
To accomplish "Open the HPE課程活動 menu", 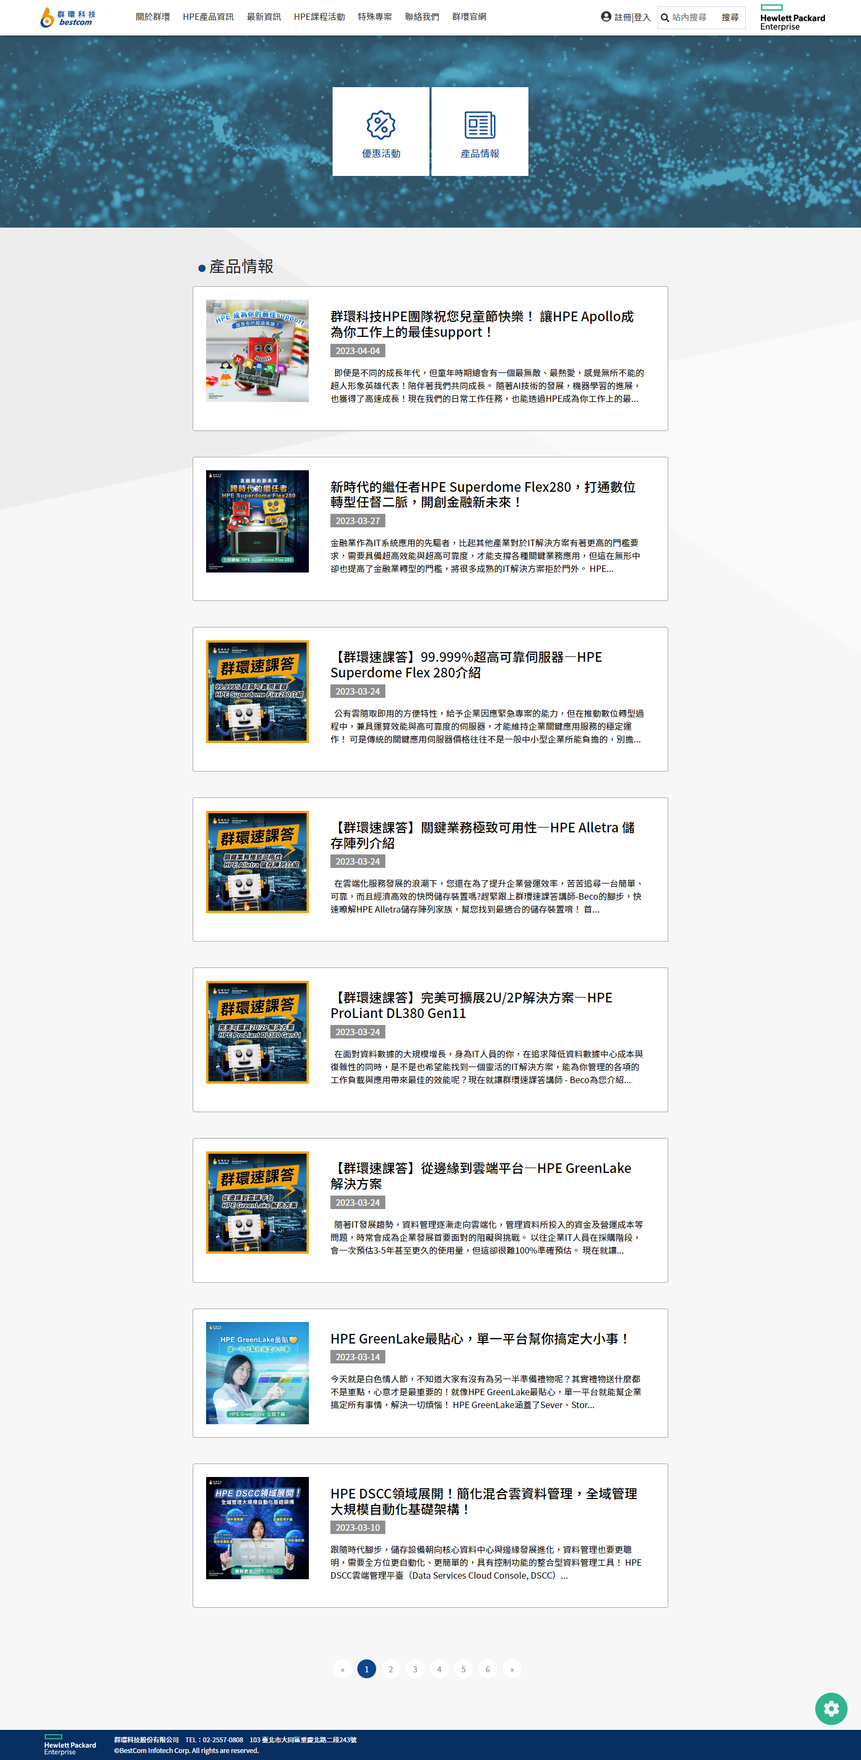I will tap(319, 17).
